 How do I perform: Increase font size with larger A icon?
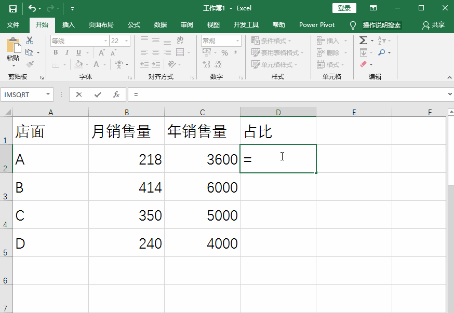click(102, 52)
